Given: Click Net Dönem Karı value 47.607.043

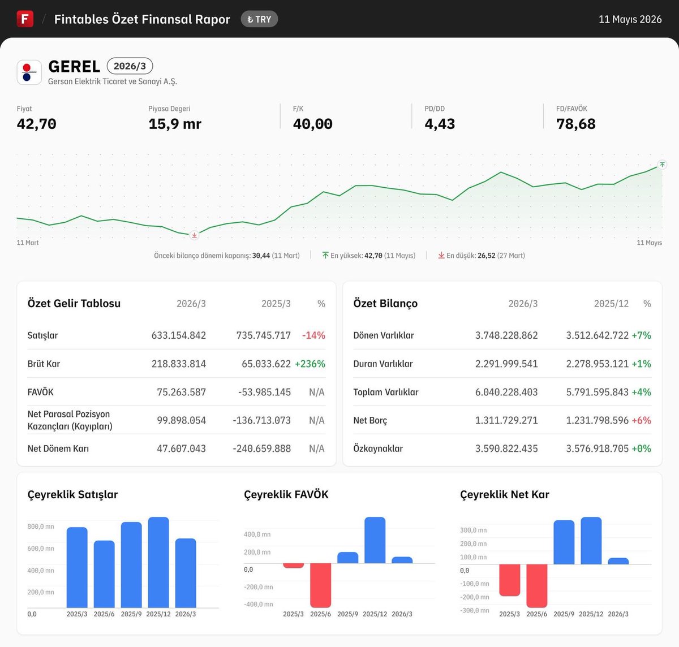Looking at the screenshot, I should [x=181, y=448].
